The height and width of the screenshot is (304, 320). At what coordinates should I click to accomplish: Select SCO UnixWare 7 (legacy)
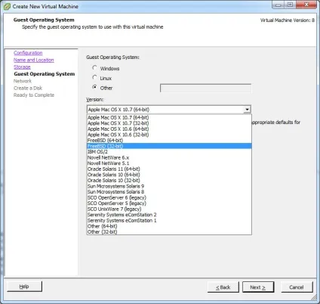(x=169, y=209)
